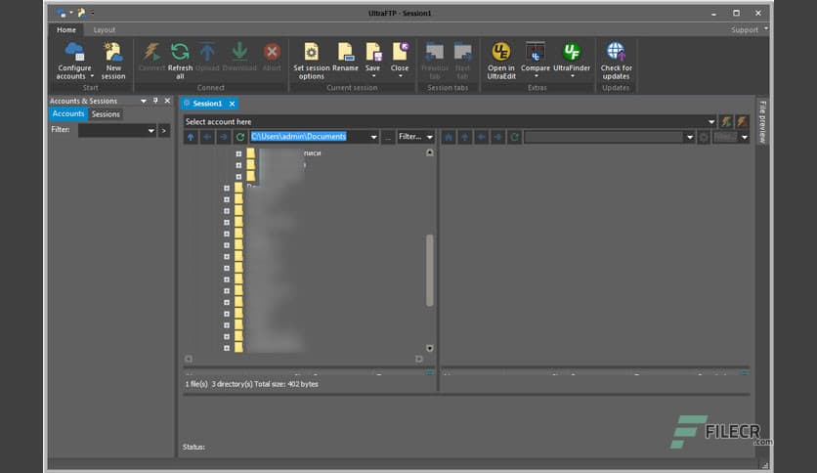Expand the local path history dropdown

[x=373, y=138]
